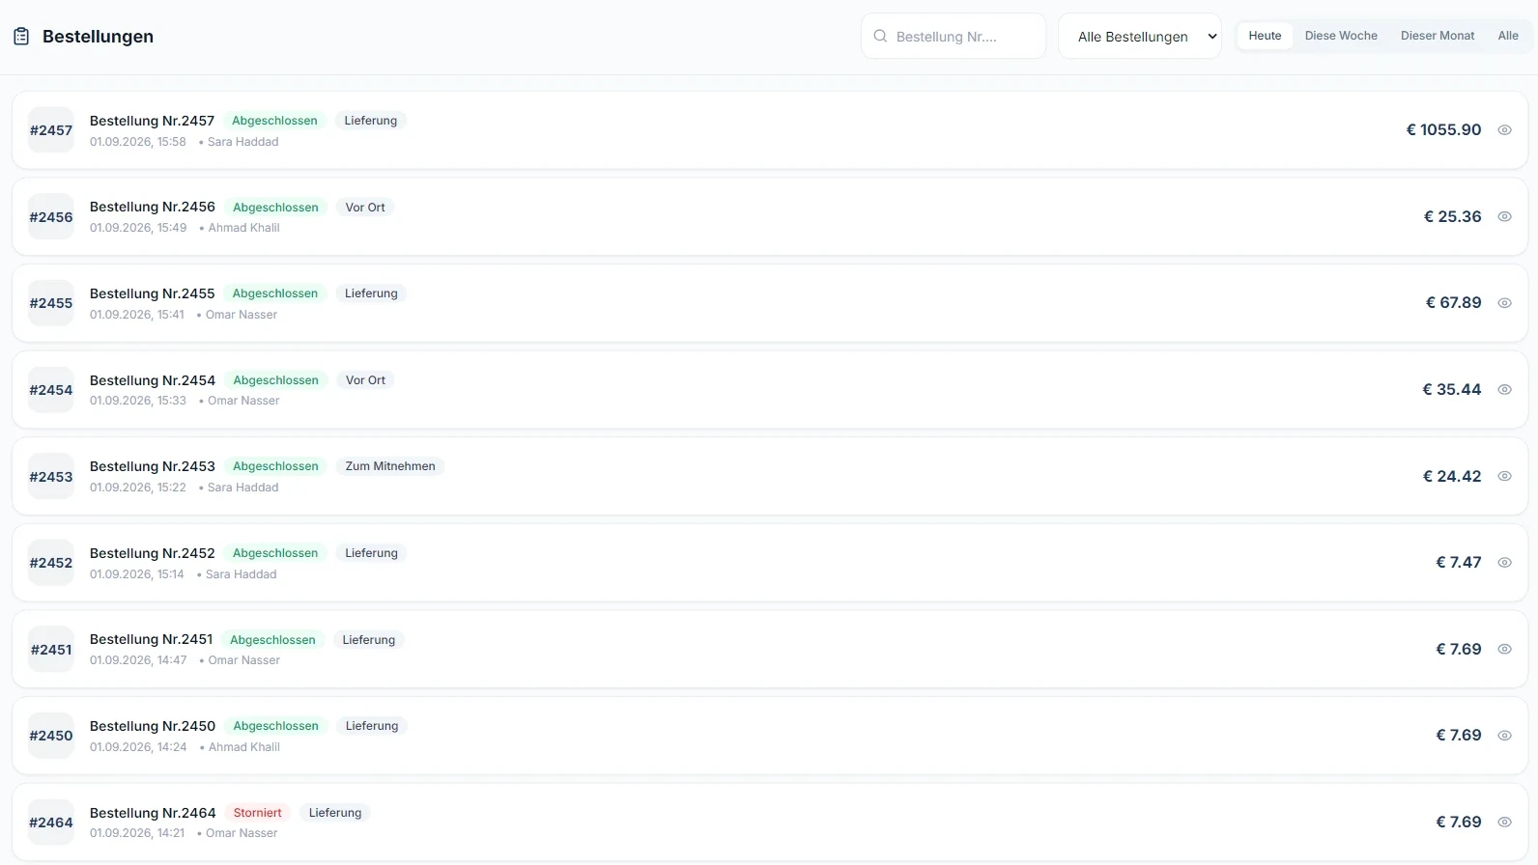Click timestamp 01.09.2026, 14:47

[138, 660]
